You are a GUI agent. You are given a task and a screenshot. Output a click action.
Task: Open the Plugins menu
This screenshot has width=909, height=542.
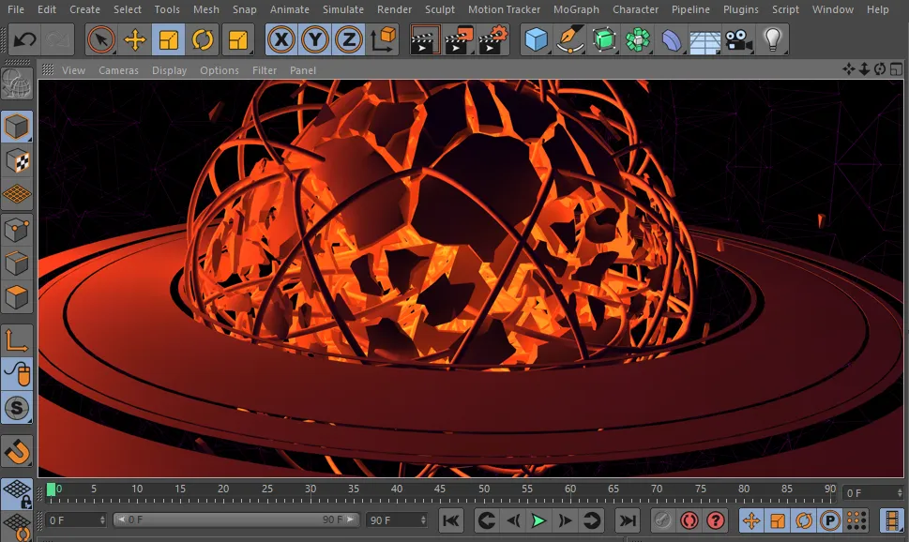tap(740, 9)
